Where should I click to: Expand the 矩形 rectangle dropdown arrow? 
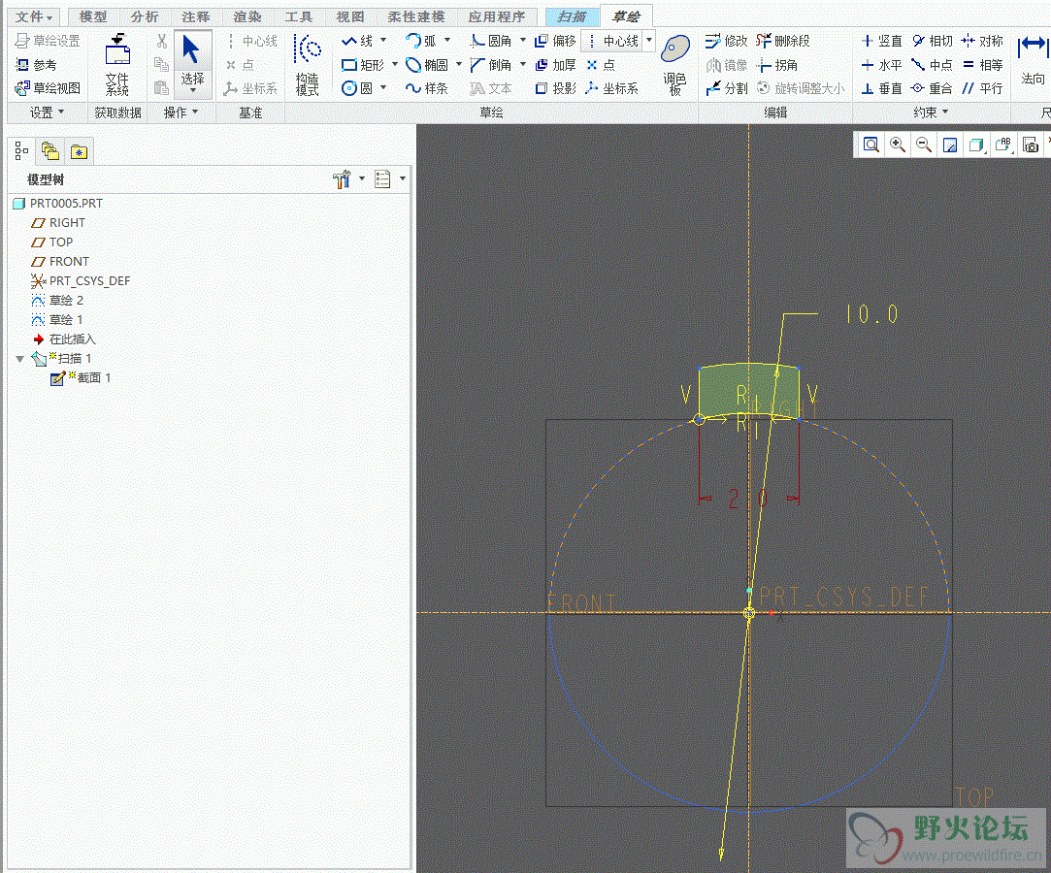395,64
